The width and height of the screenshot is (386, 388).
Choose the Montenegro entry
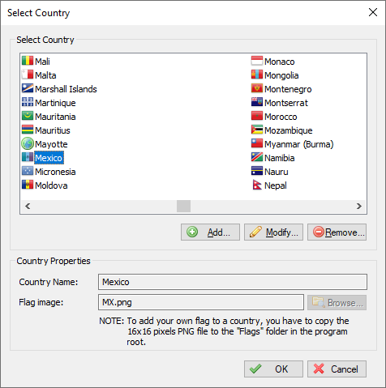288,89
